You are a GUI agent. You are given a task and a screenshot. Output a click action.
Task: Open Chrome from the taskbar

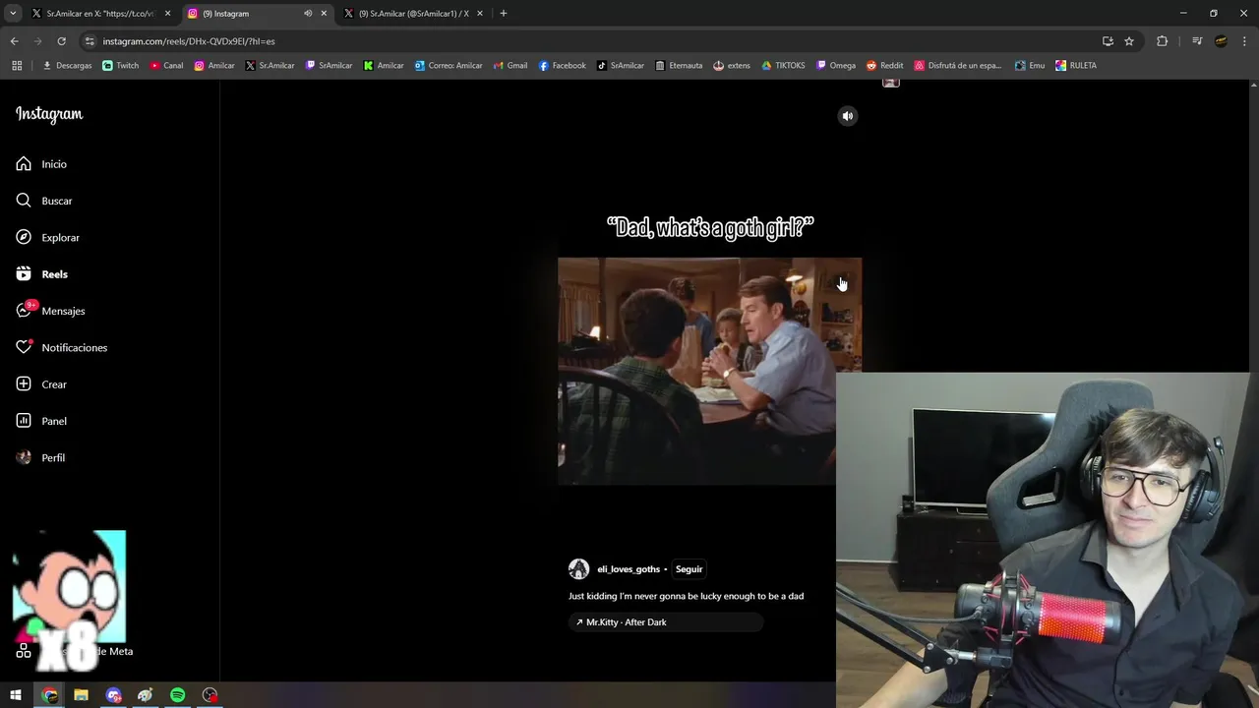[49, 695]
